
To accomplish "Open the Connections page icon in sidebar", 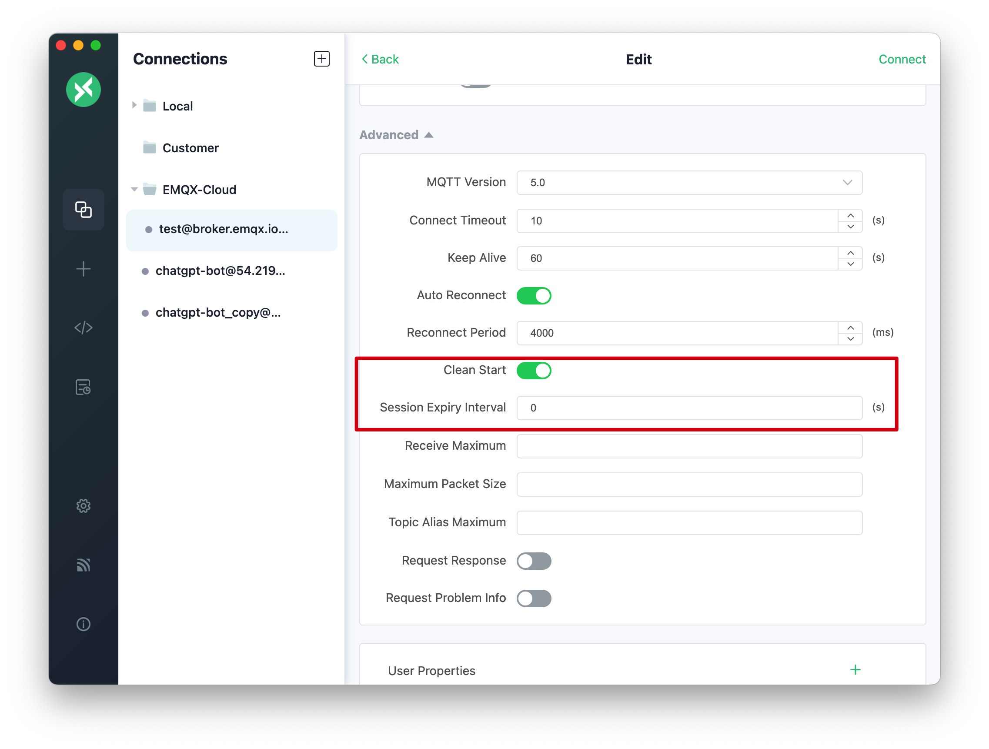I will tap(83, 209).
